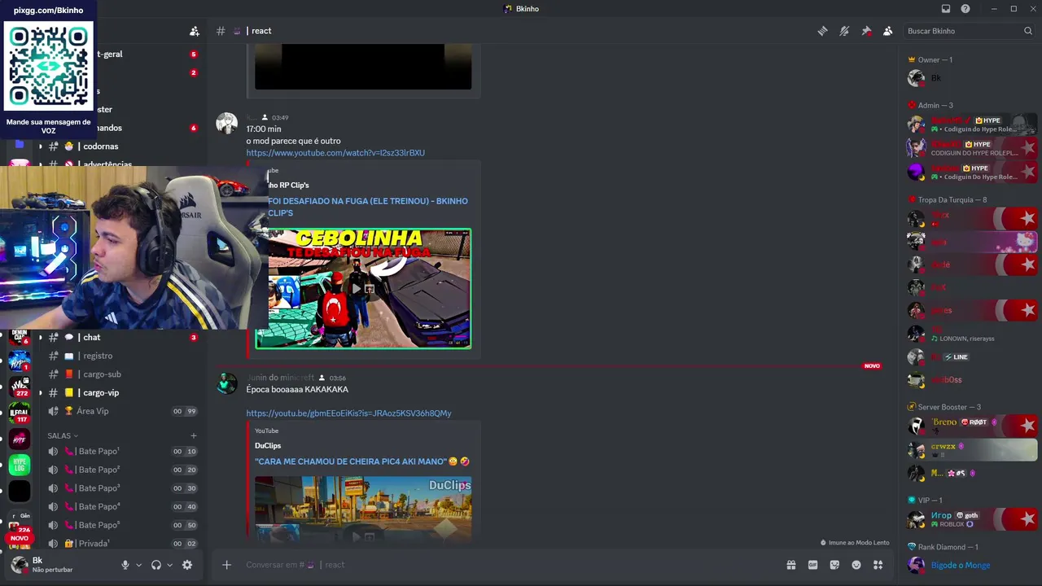1042x586 pixels.
Task: Open the server with 272 badge
Action: (20, 387)
